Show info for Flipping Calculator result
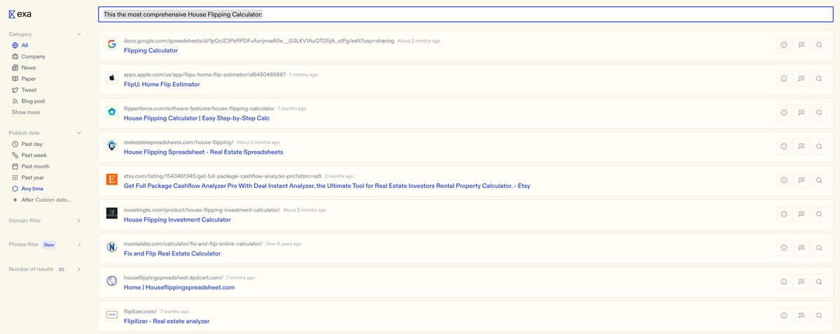The image size is (840, 334). coord(783,45)
